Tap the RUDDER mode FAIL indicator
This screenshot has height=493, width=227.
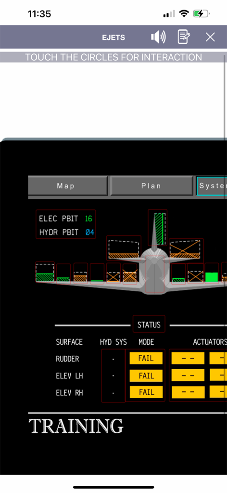[x=146, y=358]
